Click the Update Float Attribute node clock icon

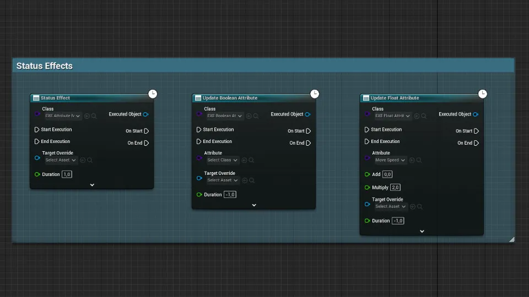pyautogui.click(x=483, y=94)
